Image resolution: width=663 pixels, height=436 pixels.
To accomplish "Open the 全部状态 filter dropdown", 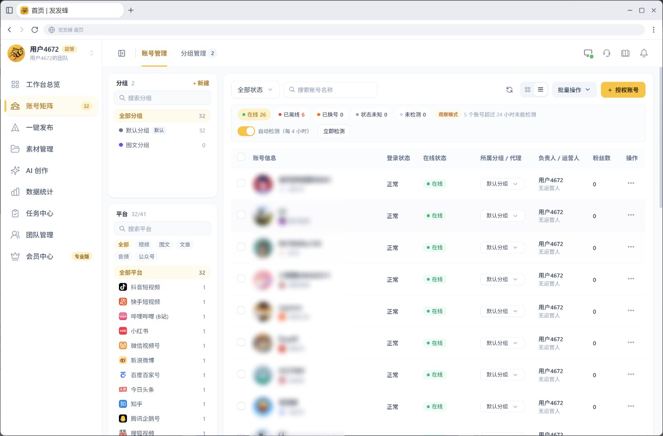I will coord(255,90).
